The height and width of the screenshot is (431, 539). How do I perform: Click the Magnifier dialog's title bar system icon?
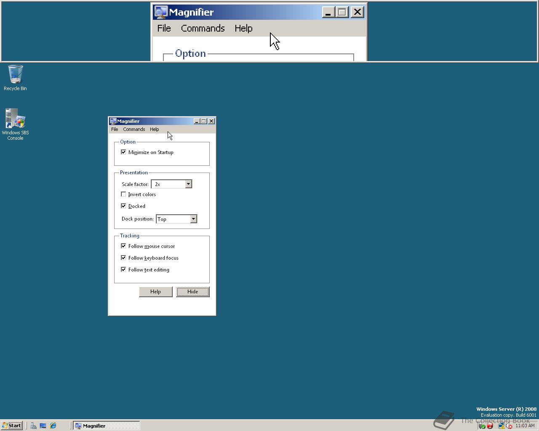(x=113, y=121)
